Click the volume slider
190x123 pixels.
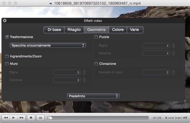175,118
